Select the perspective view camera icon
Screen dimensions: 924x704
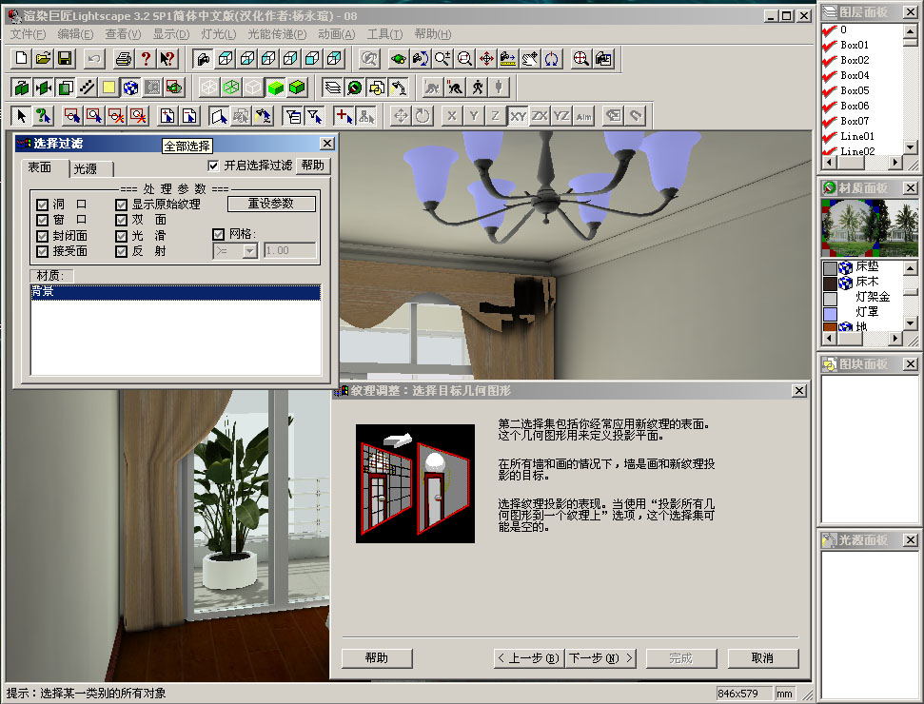tap(204, 58)
